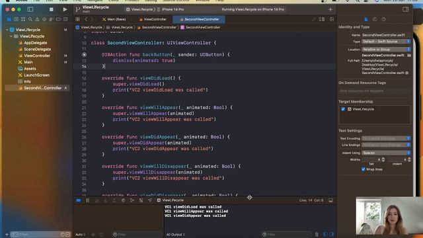Screen dimensions: 423x238
Task: Open ViewController in the navigator
Action: (x=37, y=56)
